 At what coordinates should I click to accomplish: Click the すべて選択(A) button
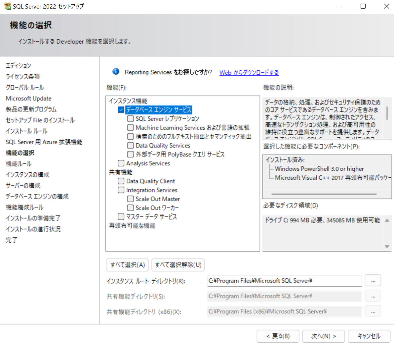pyautogui.click(x=127, y=265)
